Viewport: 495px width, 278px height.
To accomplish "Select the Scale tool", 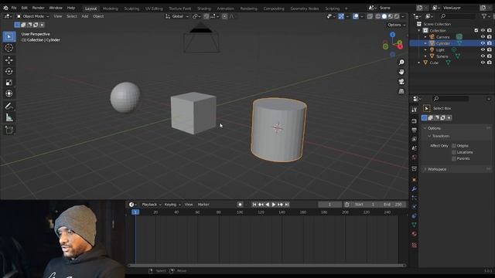I will (x=9, y=83).
